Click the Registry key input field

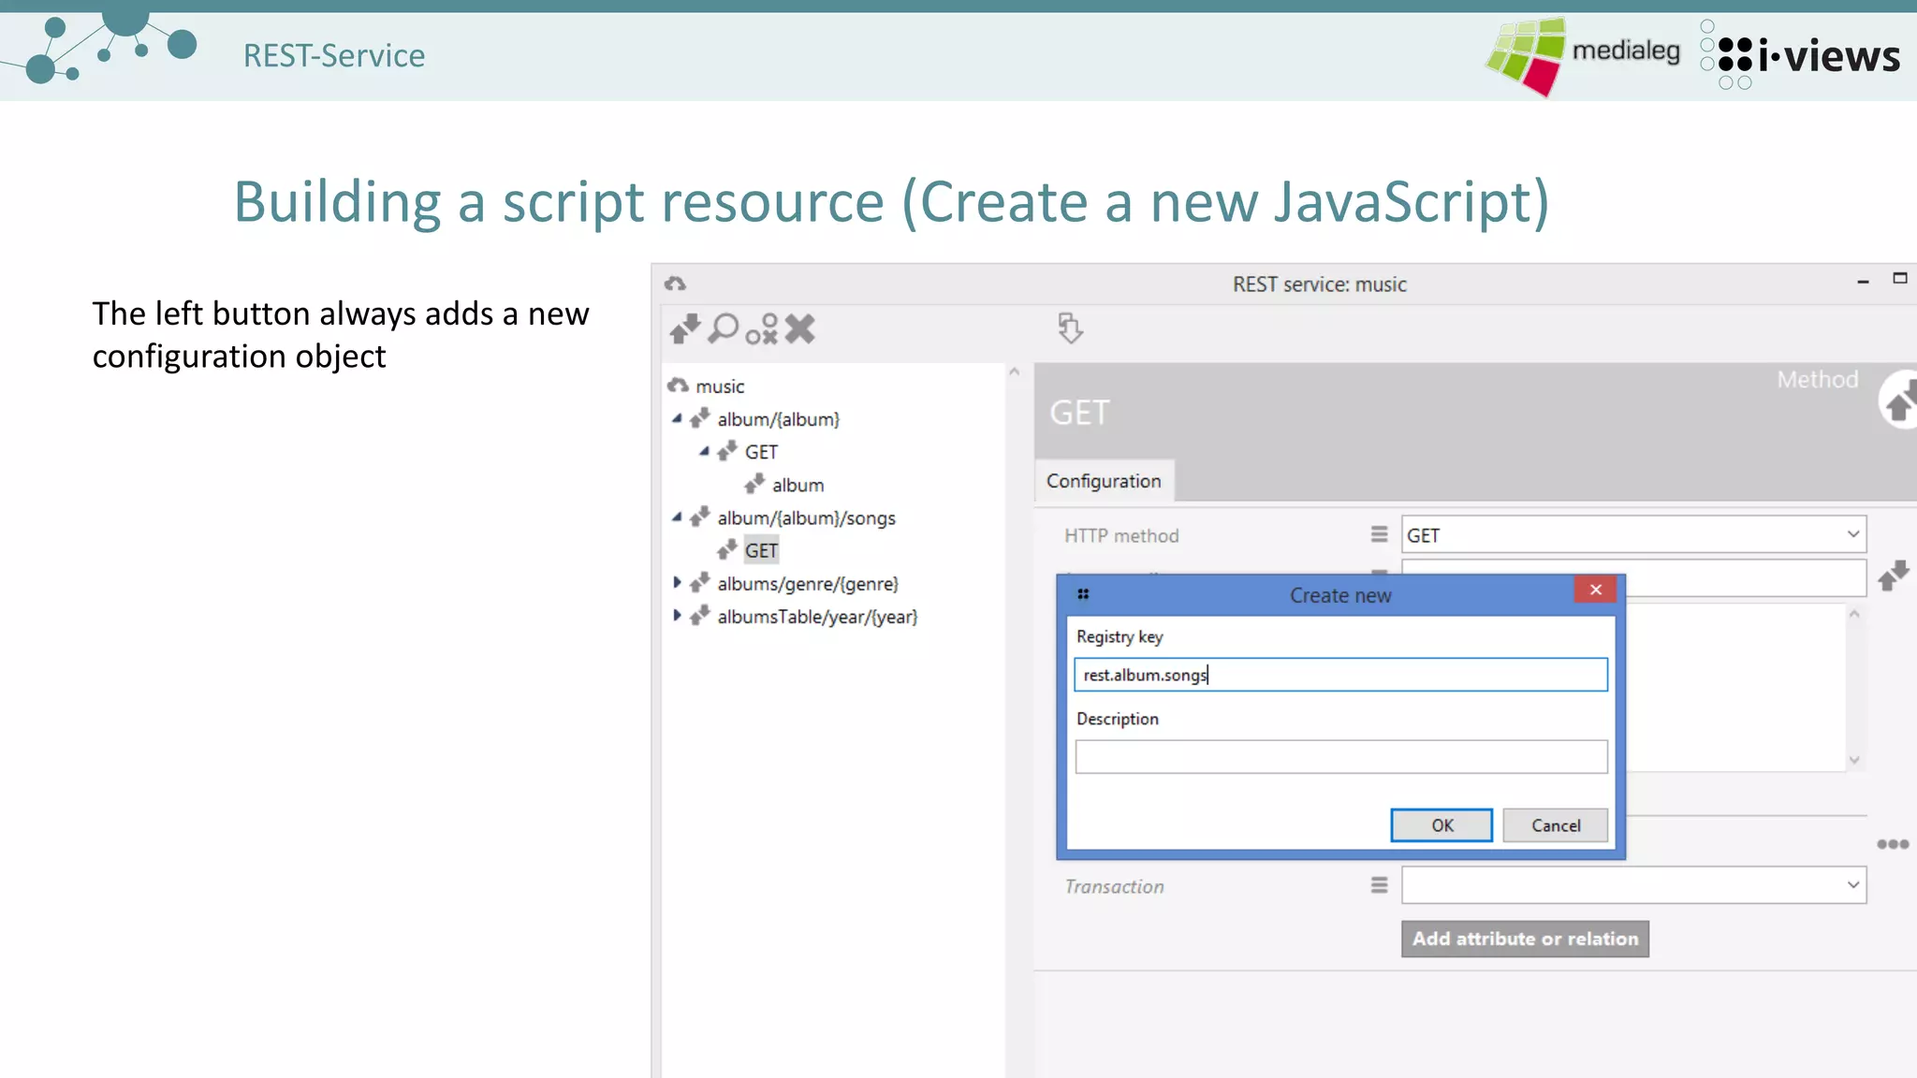(1340, 675)
